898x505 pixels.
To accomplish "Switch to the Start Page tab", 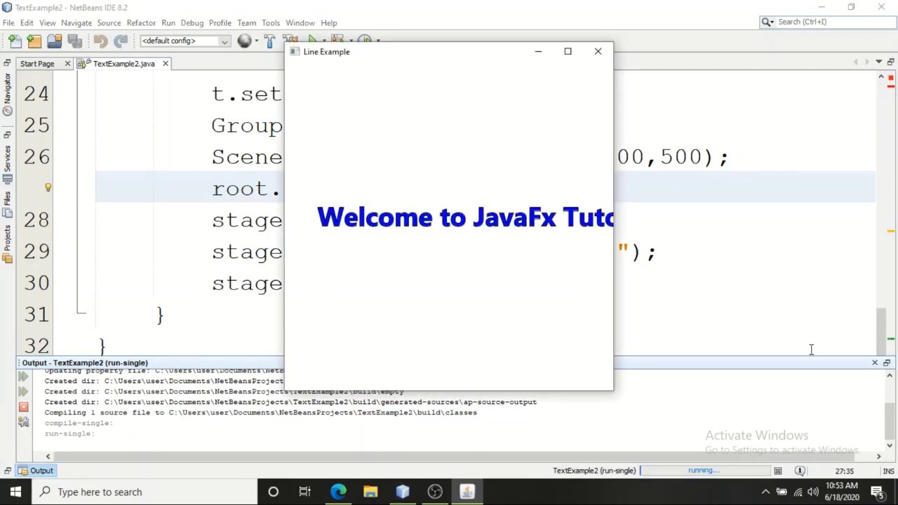I will [37, 64].
